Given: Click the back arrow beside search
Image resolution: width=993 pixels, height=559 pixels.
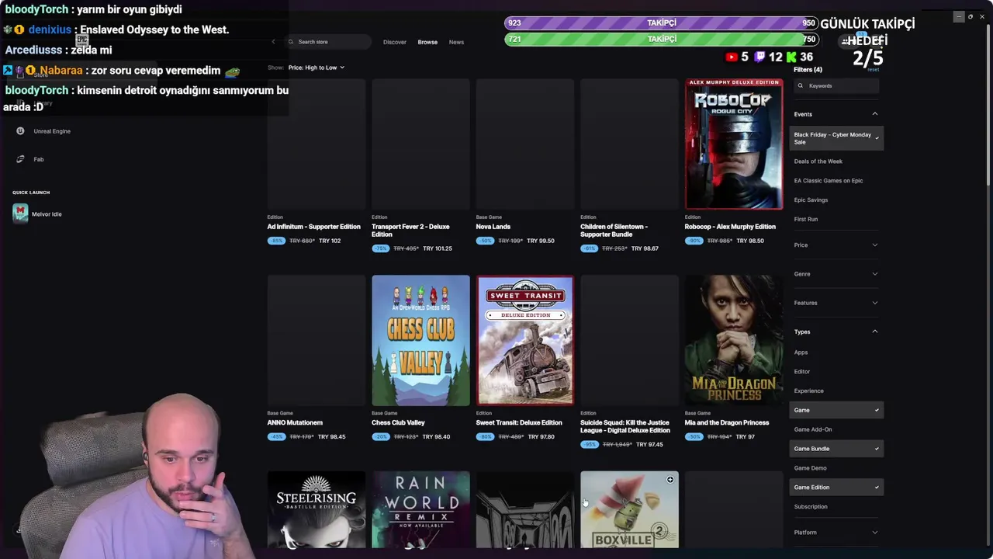Looking at the screenshot, I should click(x=273, y=42).
